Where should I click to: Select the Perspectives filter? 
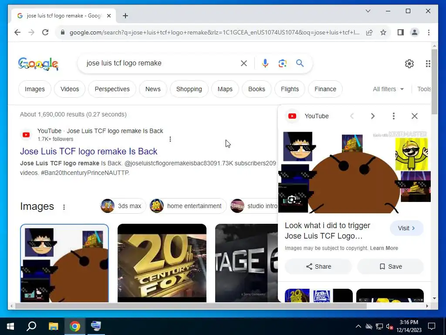click(x=112, y=89)
